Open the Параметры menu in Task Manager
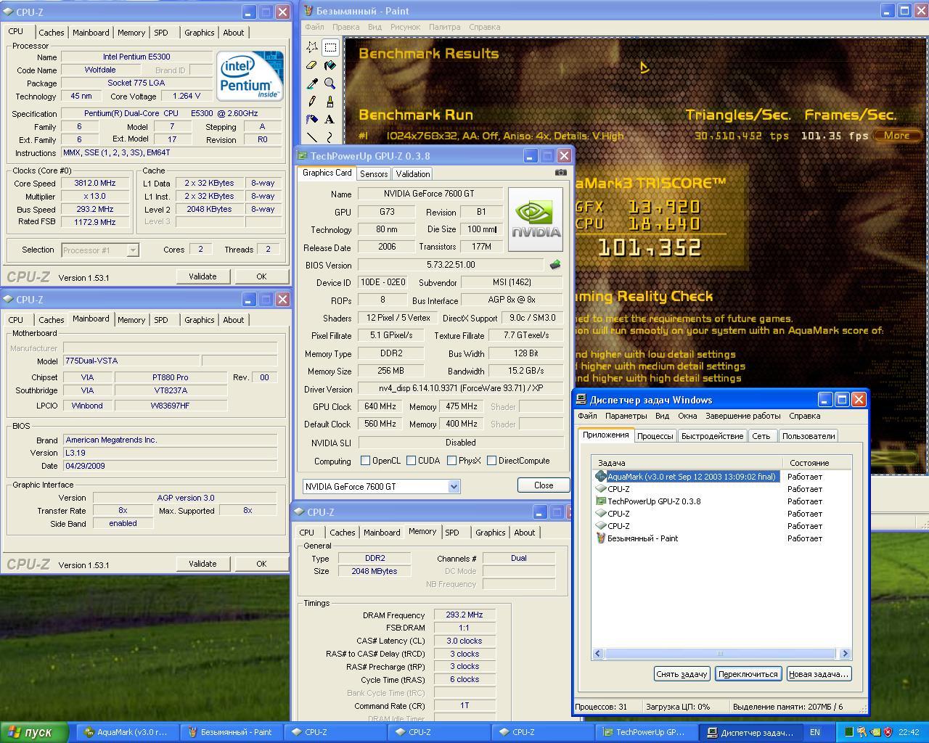Screen dimensions: 929x743 pos(626,416)
